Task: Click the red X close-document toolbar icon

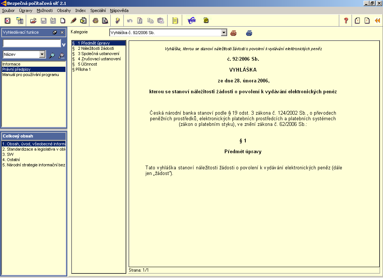Action: click(7, 21)
